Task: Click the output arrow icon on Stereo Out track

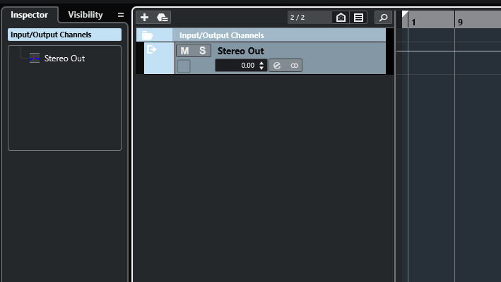Action: (151, 49)
